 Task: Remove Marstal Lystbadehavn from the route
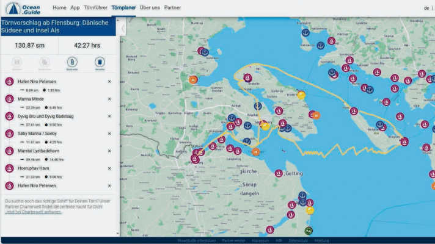[109, 151]
